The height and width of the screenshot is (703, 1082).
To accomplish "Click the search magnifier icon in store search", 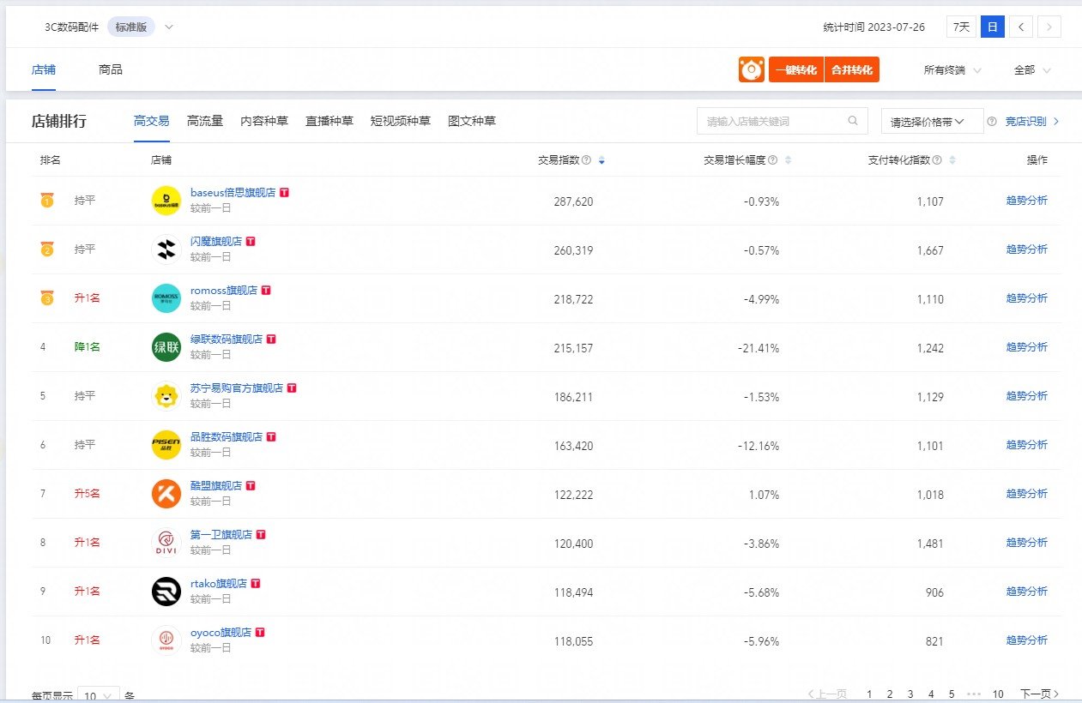I will pos(853,121).
